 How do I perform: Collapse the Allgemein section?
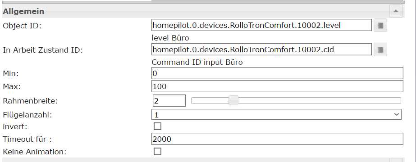pos(396,11)
